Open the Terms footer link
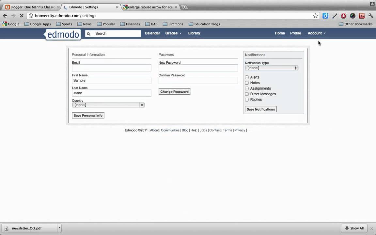Viewport: 376px width, 235px height. pyautogui.click(x=227, y=131)
